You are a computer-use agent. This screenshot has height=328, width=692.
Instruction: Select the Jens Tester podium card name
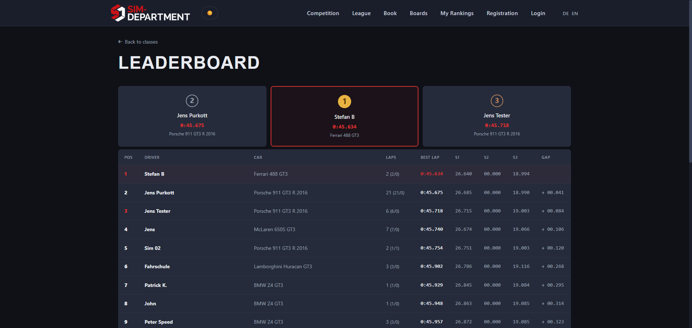click(497, 116)
